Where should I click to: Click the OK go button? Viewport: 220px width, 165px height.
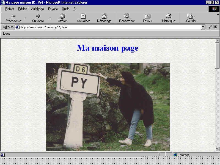point(213,27)
